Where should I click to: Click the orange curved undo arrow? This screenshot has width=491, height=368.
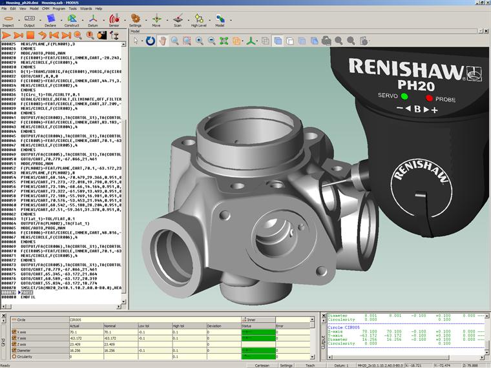[x=42, y=36]
